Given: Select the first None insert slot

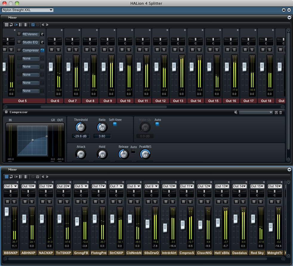Looking at the screenshot, I should point(30,59).
